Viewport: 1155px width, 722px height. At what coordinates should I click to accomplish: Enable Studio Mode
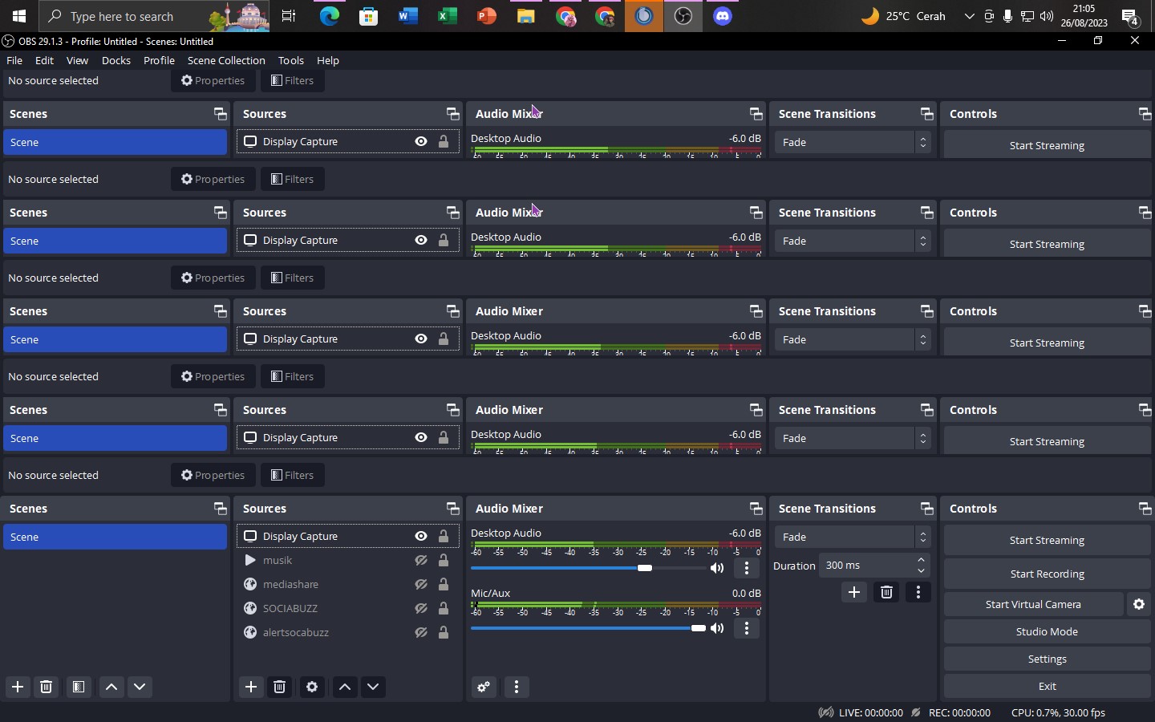(x=1047, y=631)
